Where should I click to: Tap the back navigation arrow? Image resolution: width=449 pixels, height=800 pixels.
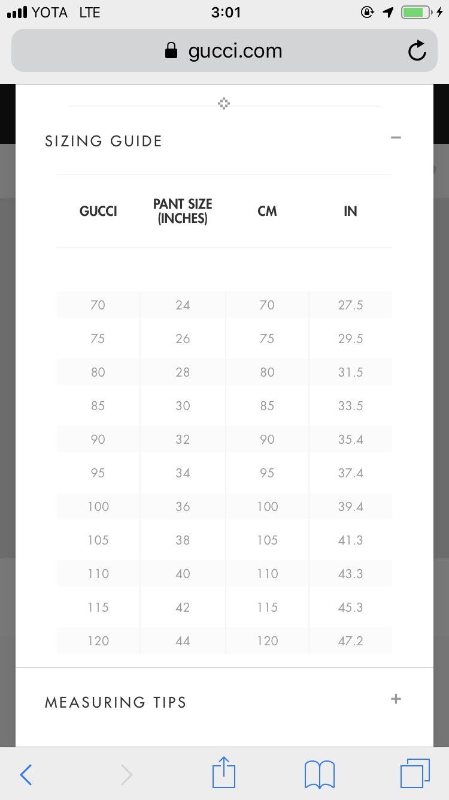coord(26,775)
